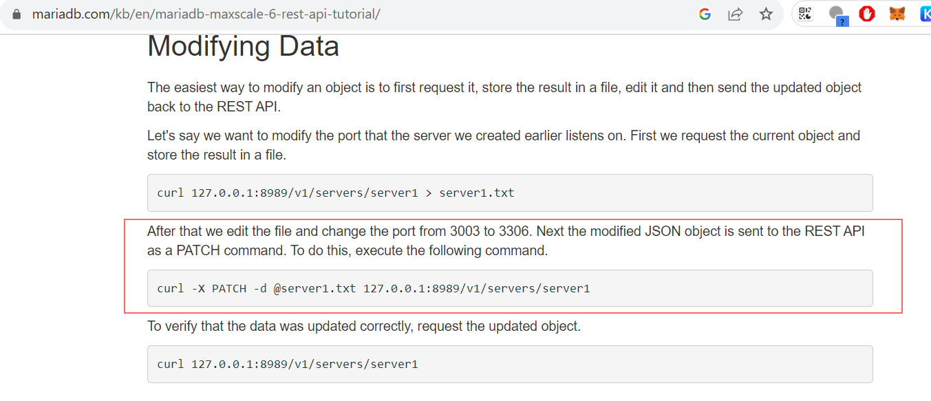Image resolution: width=931 pixels, height=401 pixels.
Task: Click the blue K extension icon
Action: [x=925, y=13]
